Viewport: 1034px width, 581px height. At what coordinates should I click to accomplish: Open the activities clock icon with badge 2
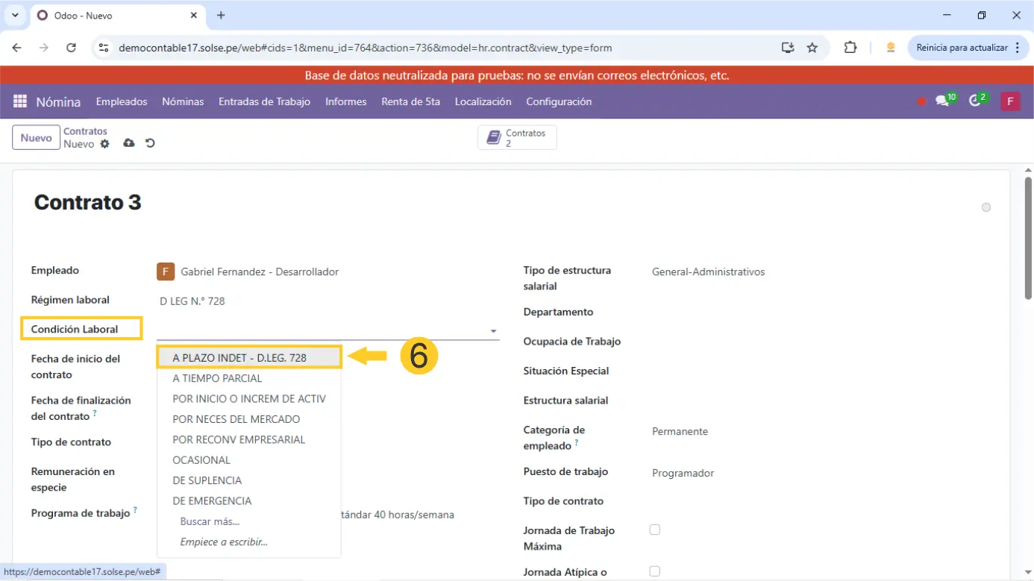975,101
